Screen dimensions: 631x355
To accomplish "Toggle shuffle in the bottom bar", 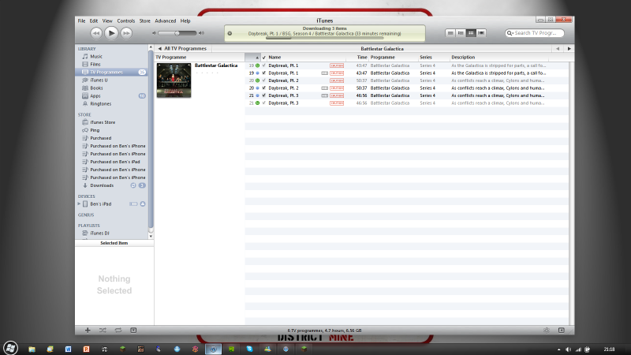I will click(x=103, y=330).
